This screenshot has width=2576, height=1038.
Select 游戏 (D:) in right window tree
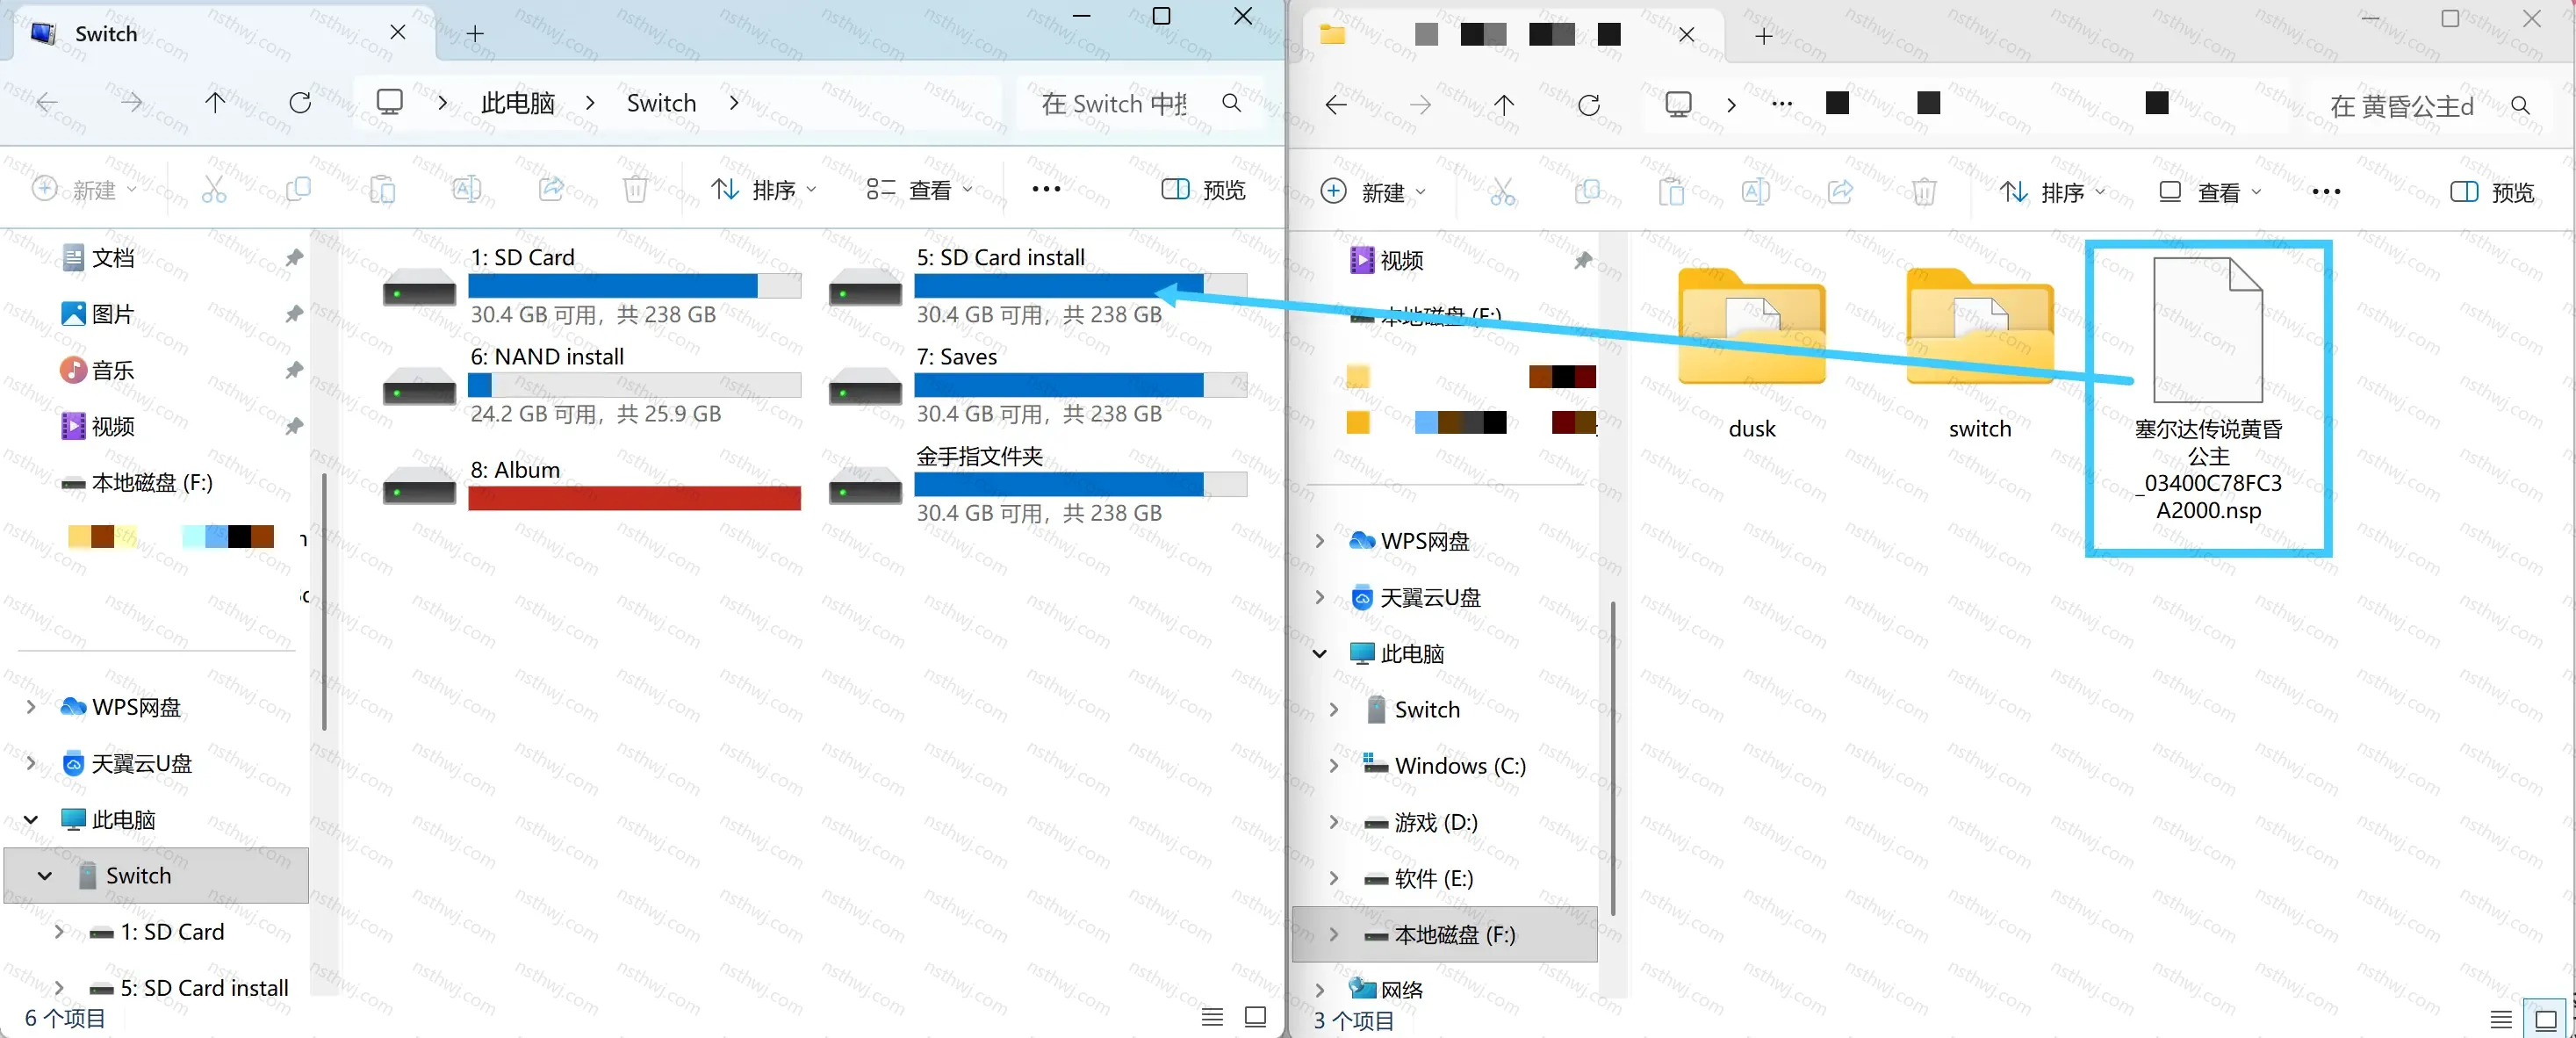click(1435, 822)
